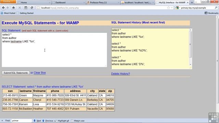Click the phone column header

point(55,91)
